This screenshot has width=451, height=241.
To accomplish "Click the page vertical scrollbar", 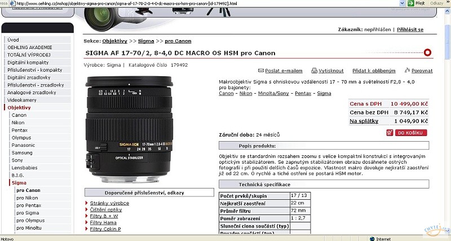I will tap(448, 121).
